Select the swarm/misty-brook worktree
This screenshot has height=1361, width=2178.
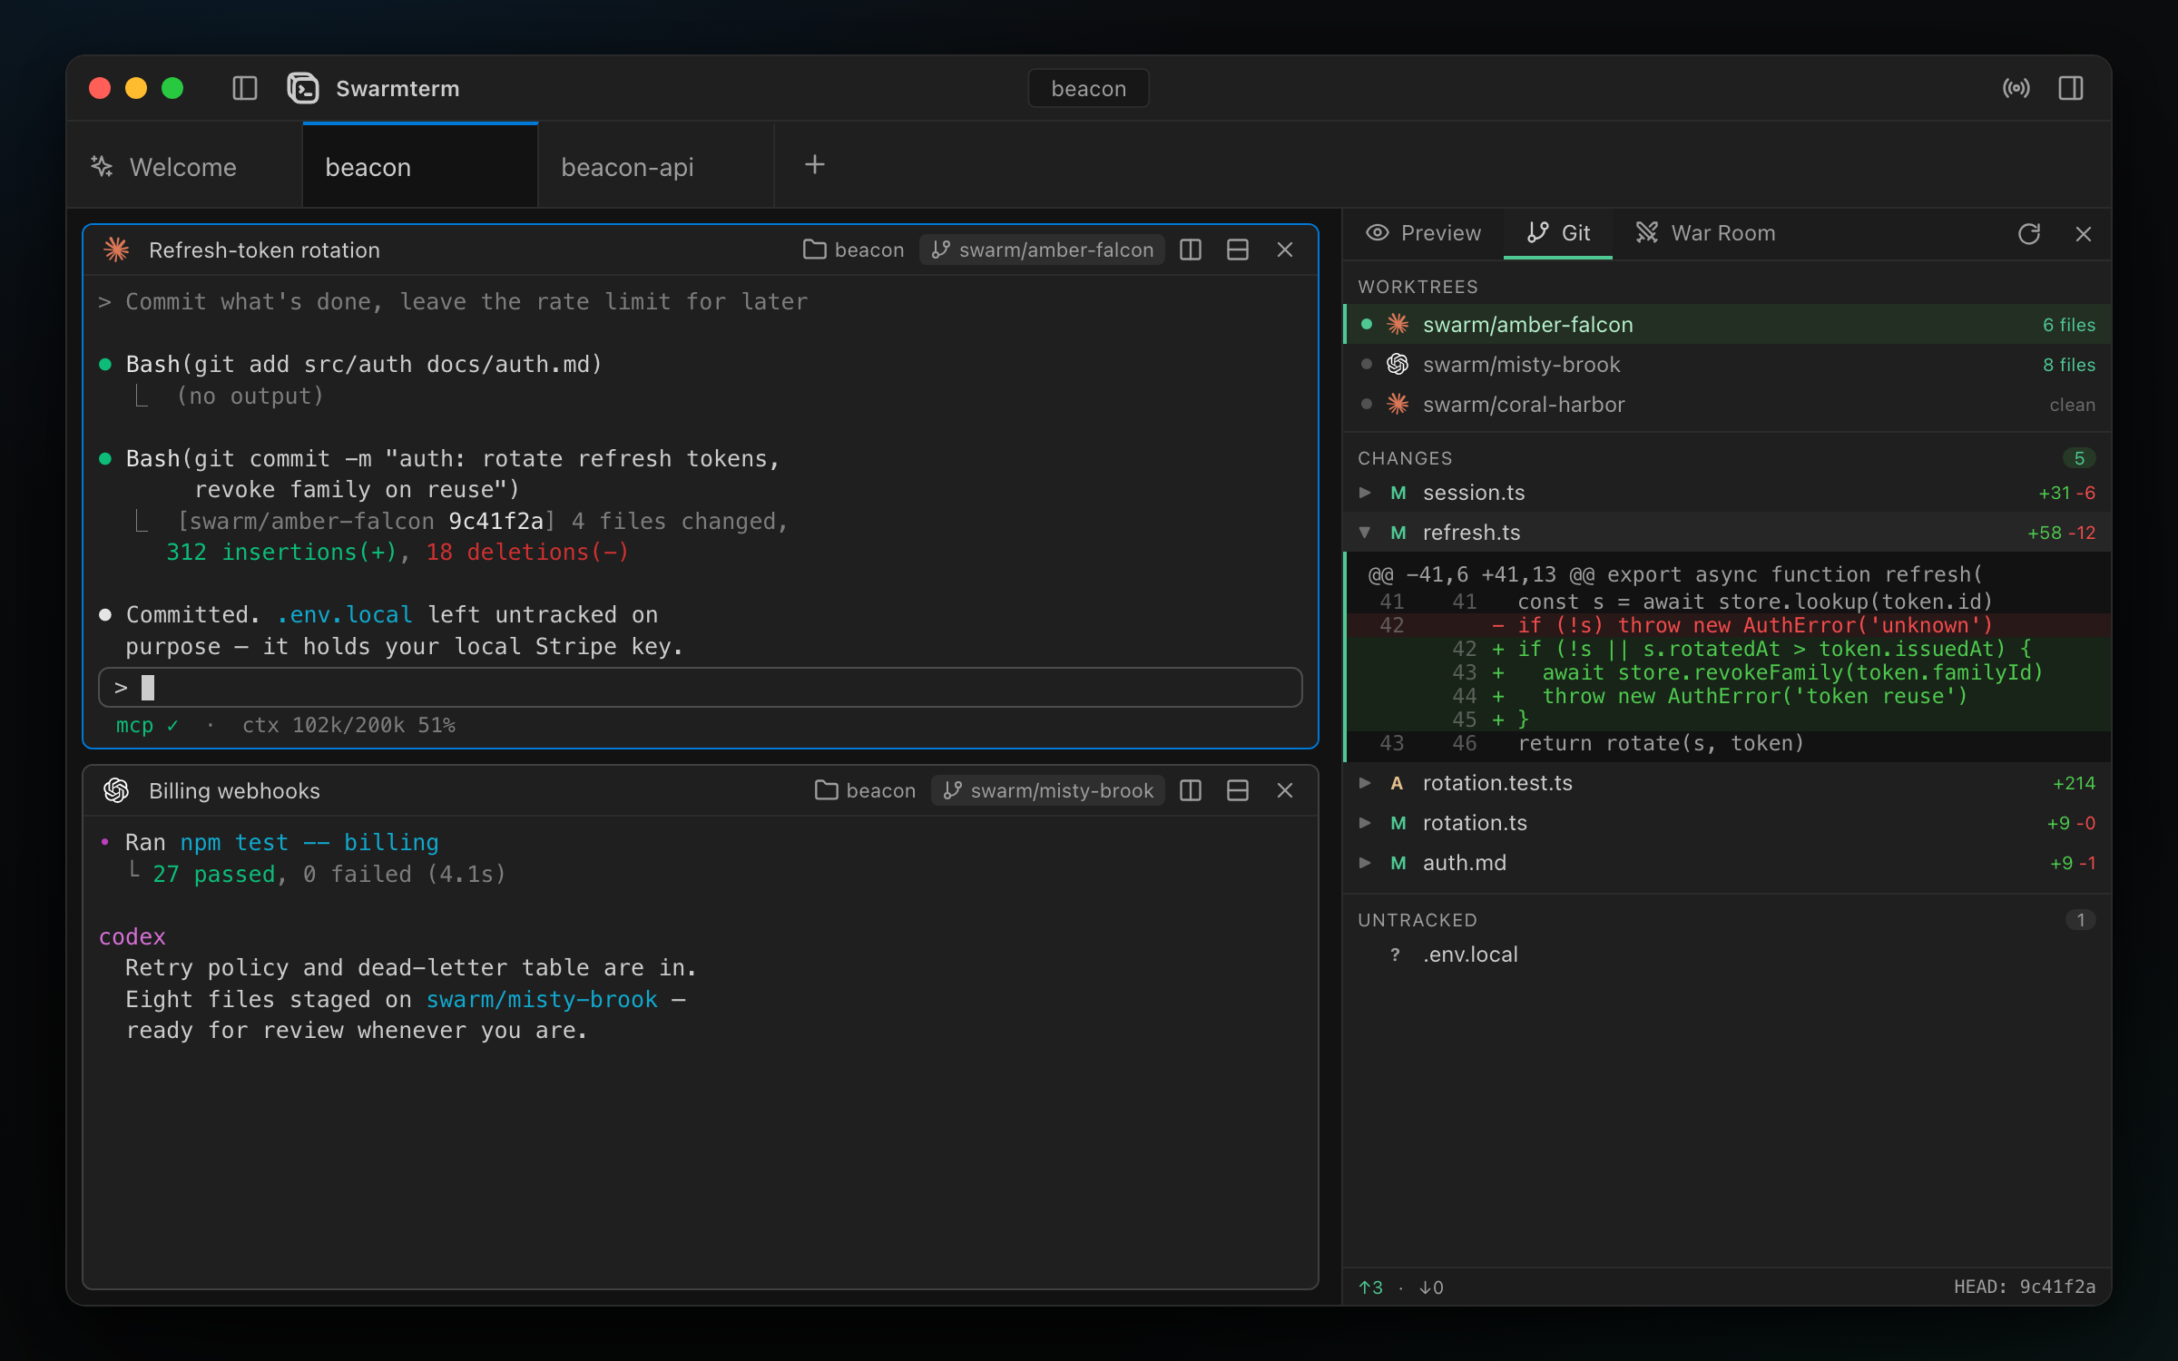[x=1728, y=364]
